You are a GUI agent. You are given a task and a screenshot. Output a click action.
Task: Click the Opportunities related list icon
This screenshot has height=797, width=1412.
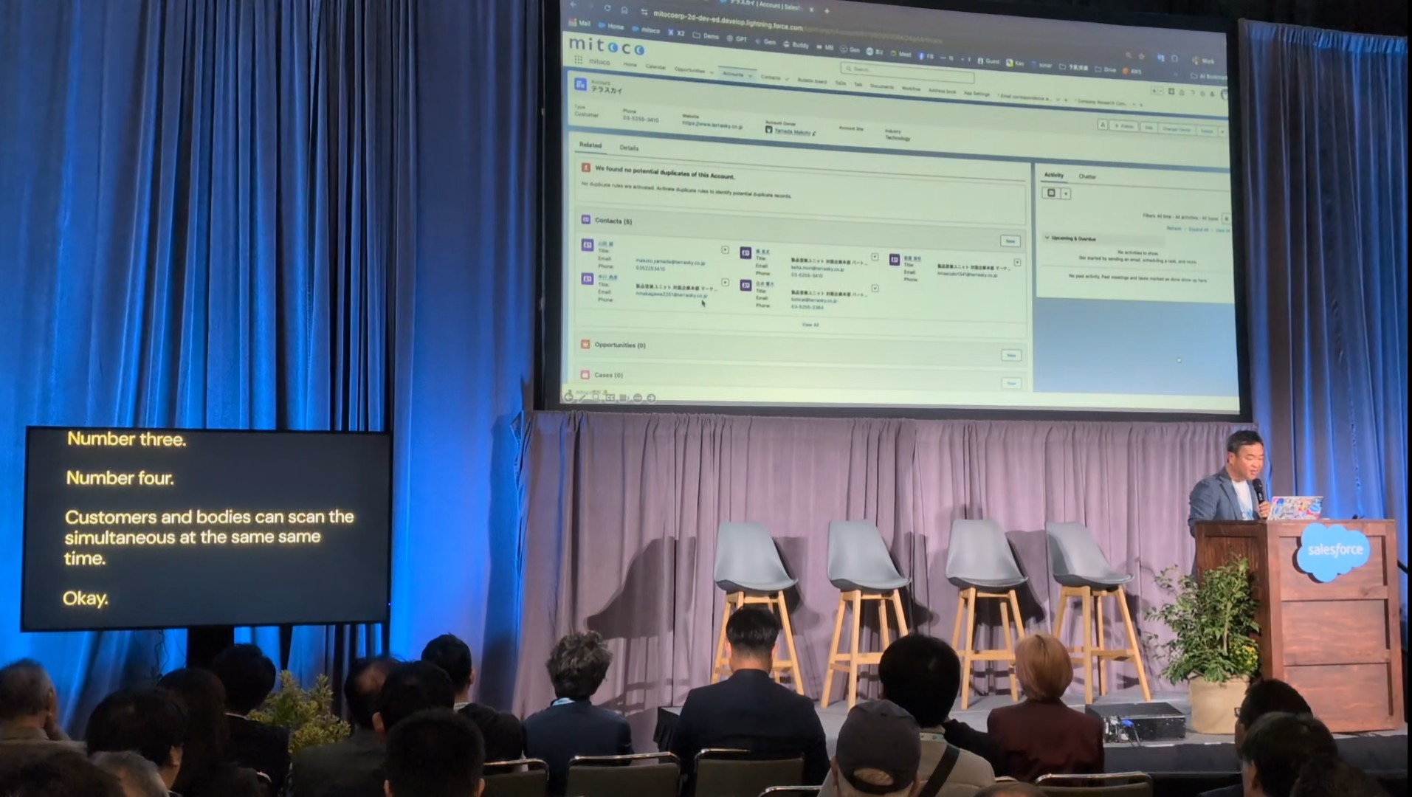585,345
